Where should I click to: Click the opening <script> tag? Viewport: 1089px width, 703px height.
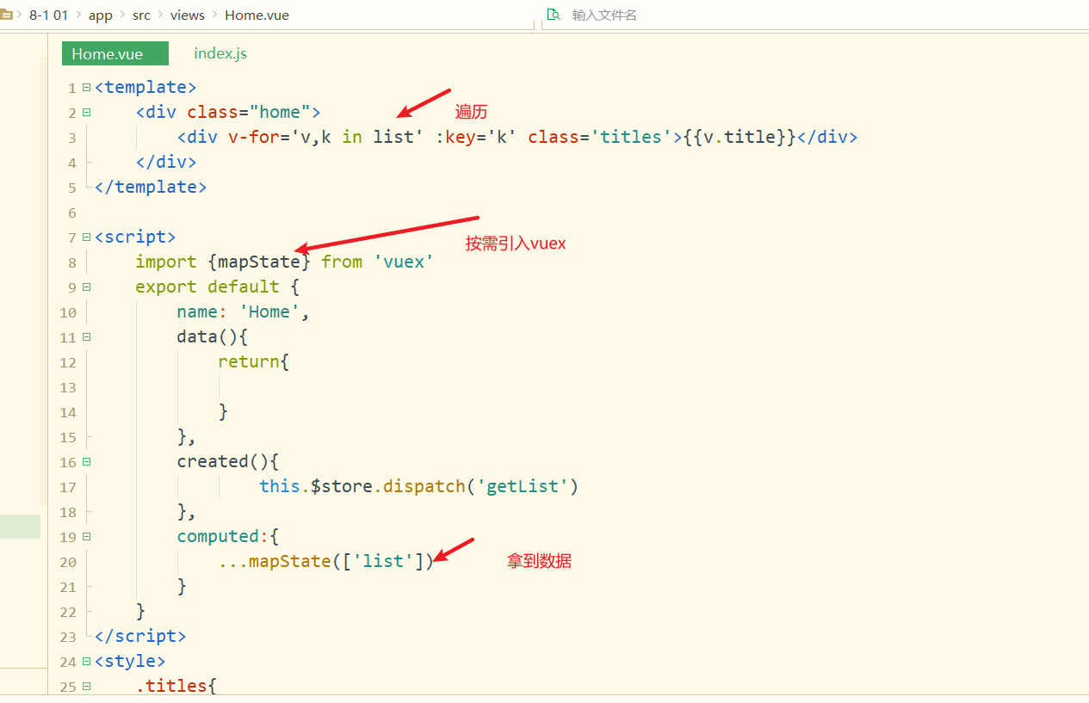click(x=135, y=237)
